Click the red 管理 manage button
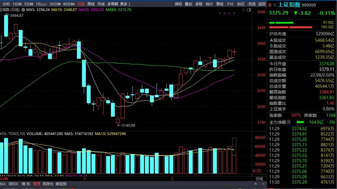This screenshot has height=189, width=337. (37, 184)
